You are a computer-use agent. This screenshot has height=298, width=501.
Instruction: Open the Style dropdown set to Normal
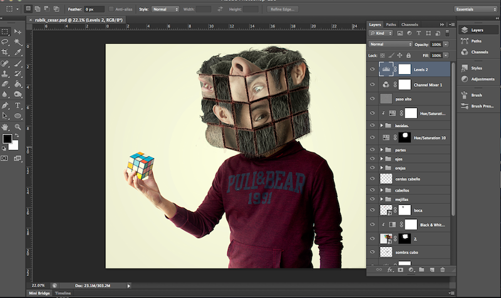coord(165,9)
